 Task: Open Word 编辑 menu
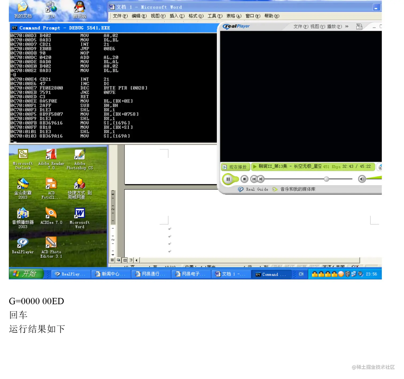click(x=139, y=16)
